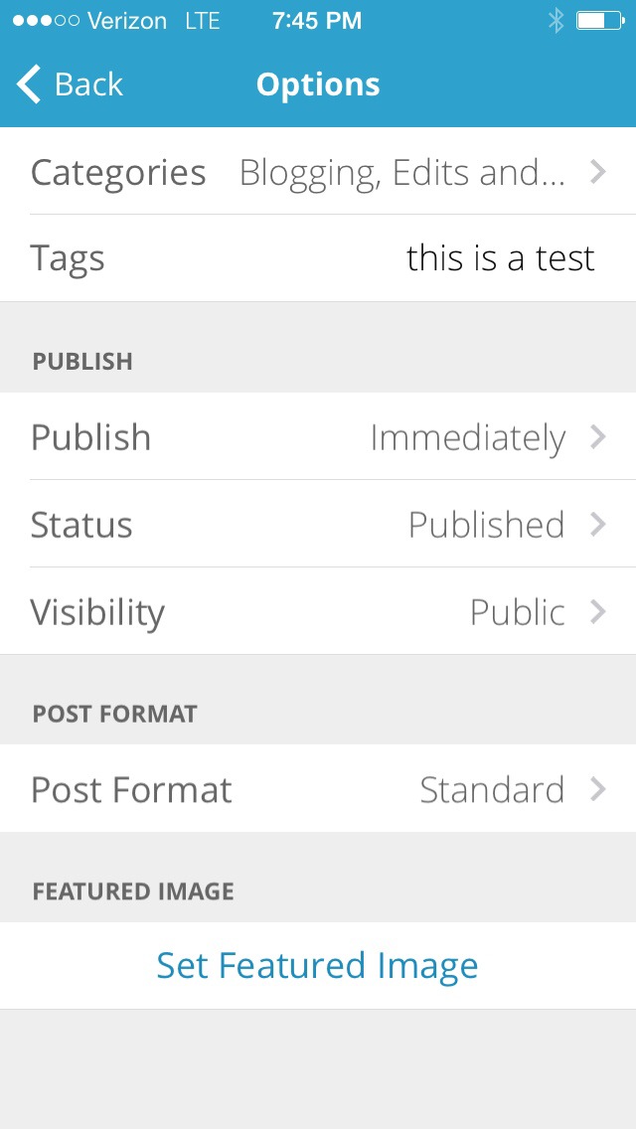636x1129 pixels.
Task: Tap the 7:45 PM status bar clock
Action: pyautogui.click(x=317, y=21)
